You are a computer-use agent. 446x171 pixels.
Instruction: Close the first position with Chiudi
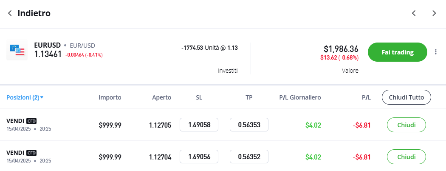tap(406, 125)
